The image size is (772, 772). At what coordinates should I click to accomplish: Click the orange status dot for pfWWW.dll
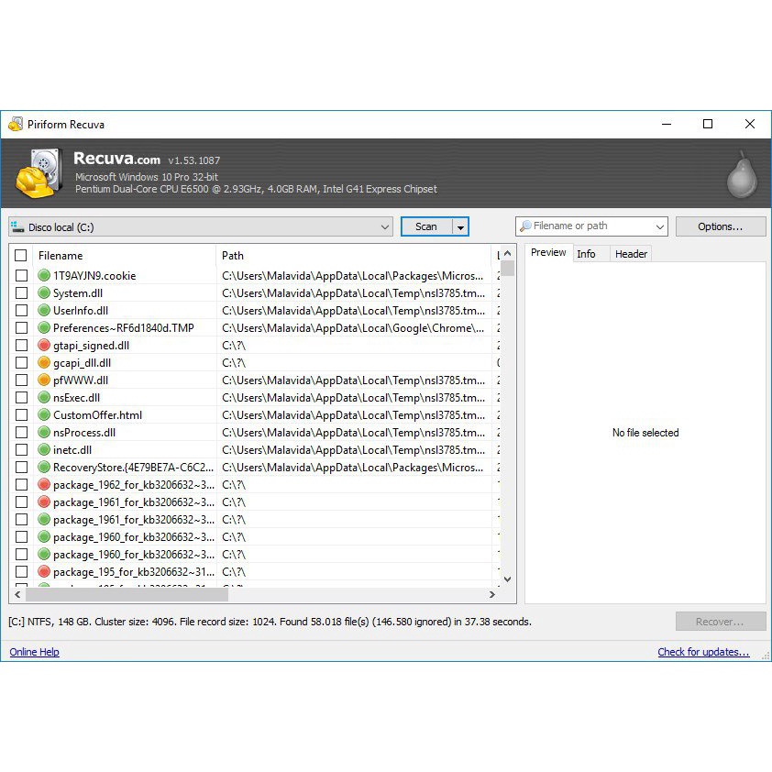(x=44, y=380)
